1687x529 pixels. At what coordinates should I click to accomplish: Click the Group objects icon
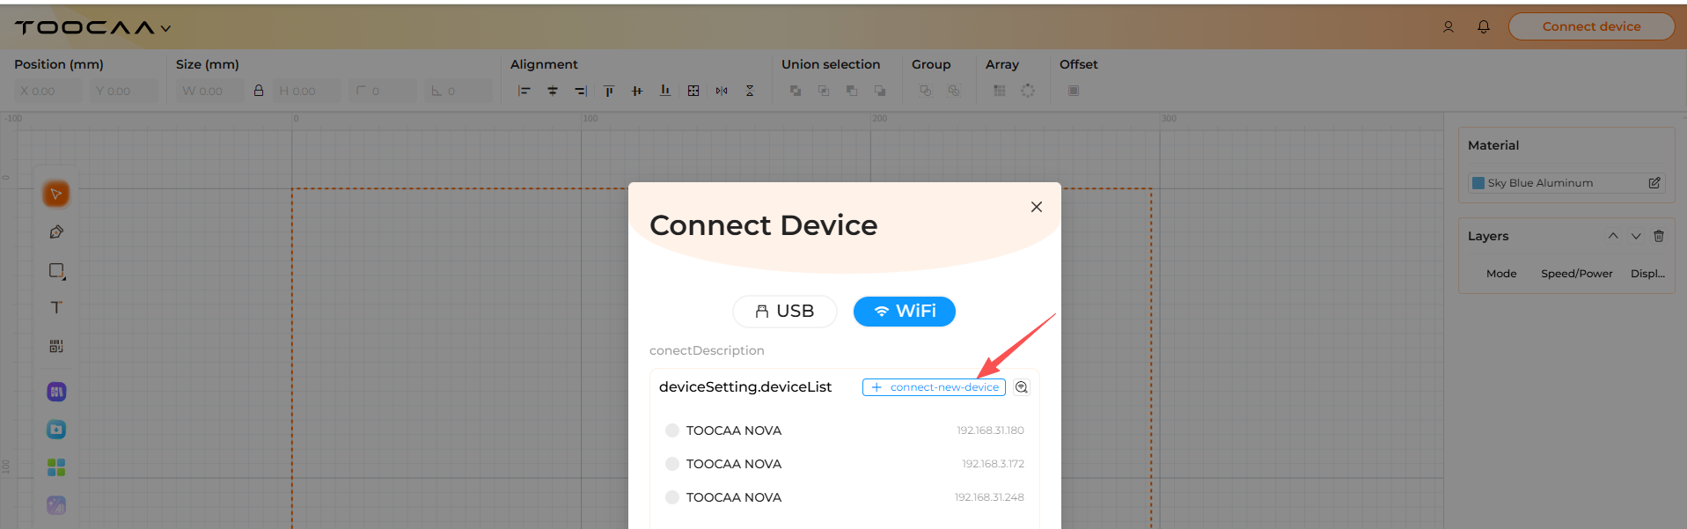pos(926,91)
